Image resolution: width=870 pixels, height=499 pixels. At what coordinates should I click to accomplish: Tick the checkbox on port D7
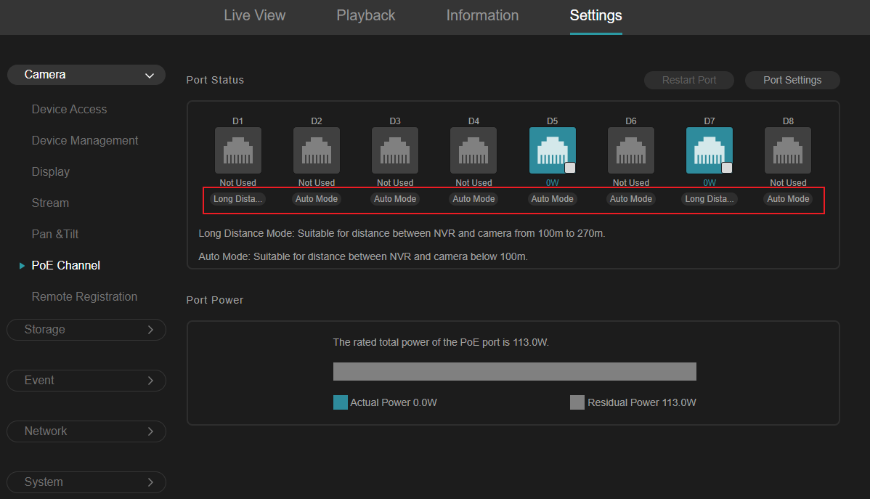(727, 168)
